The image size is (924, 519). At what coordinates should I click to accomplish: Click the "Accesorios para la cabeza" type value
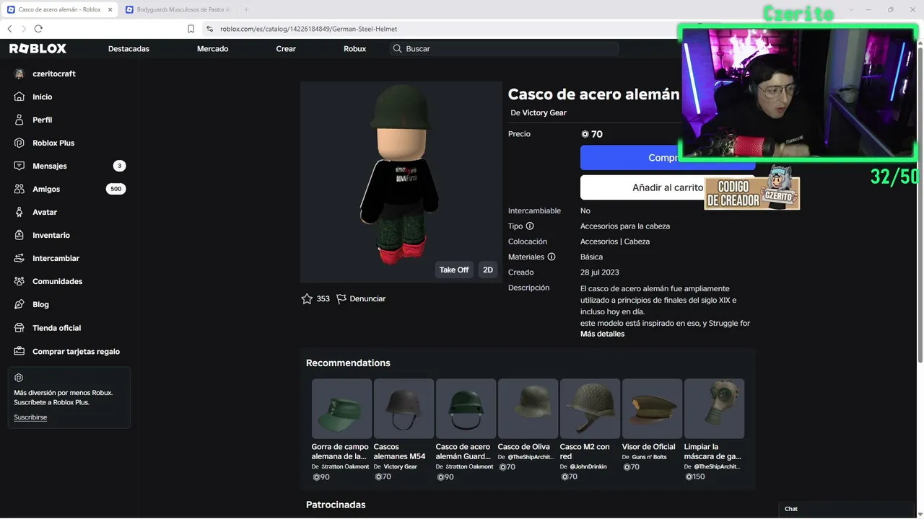point(625,226)
